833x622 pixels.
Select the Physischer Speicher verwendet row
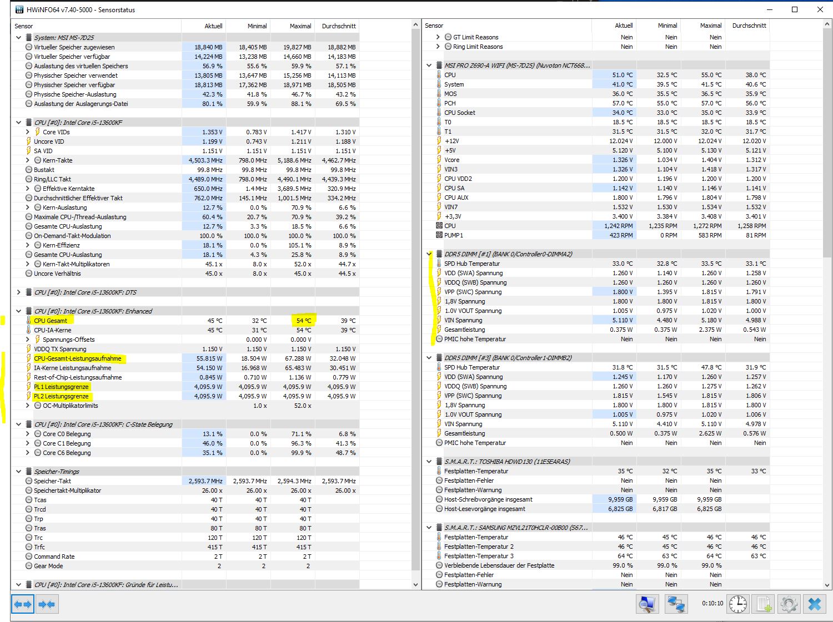pos(185,75)
